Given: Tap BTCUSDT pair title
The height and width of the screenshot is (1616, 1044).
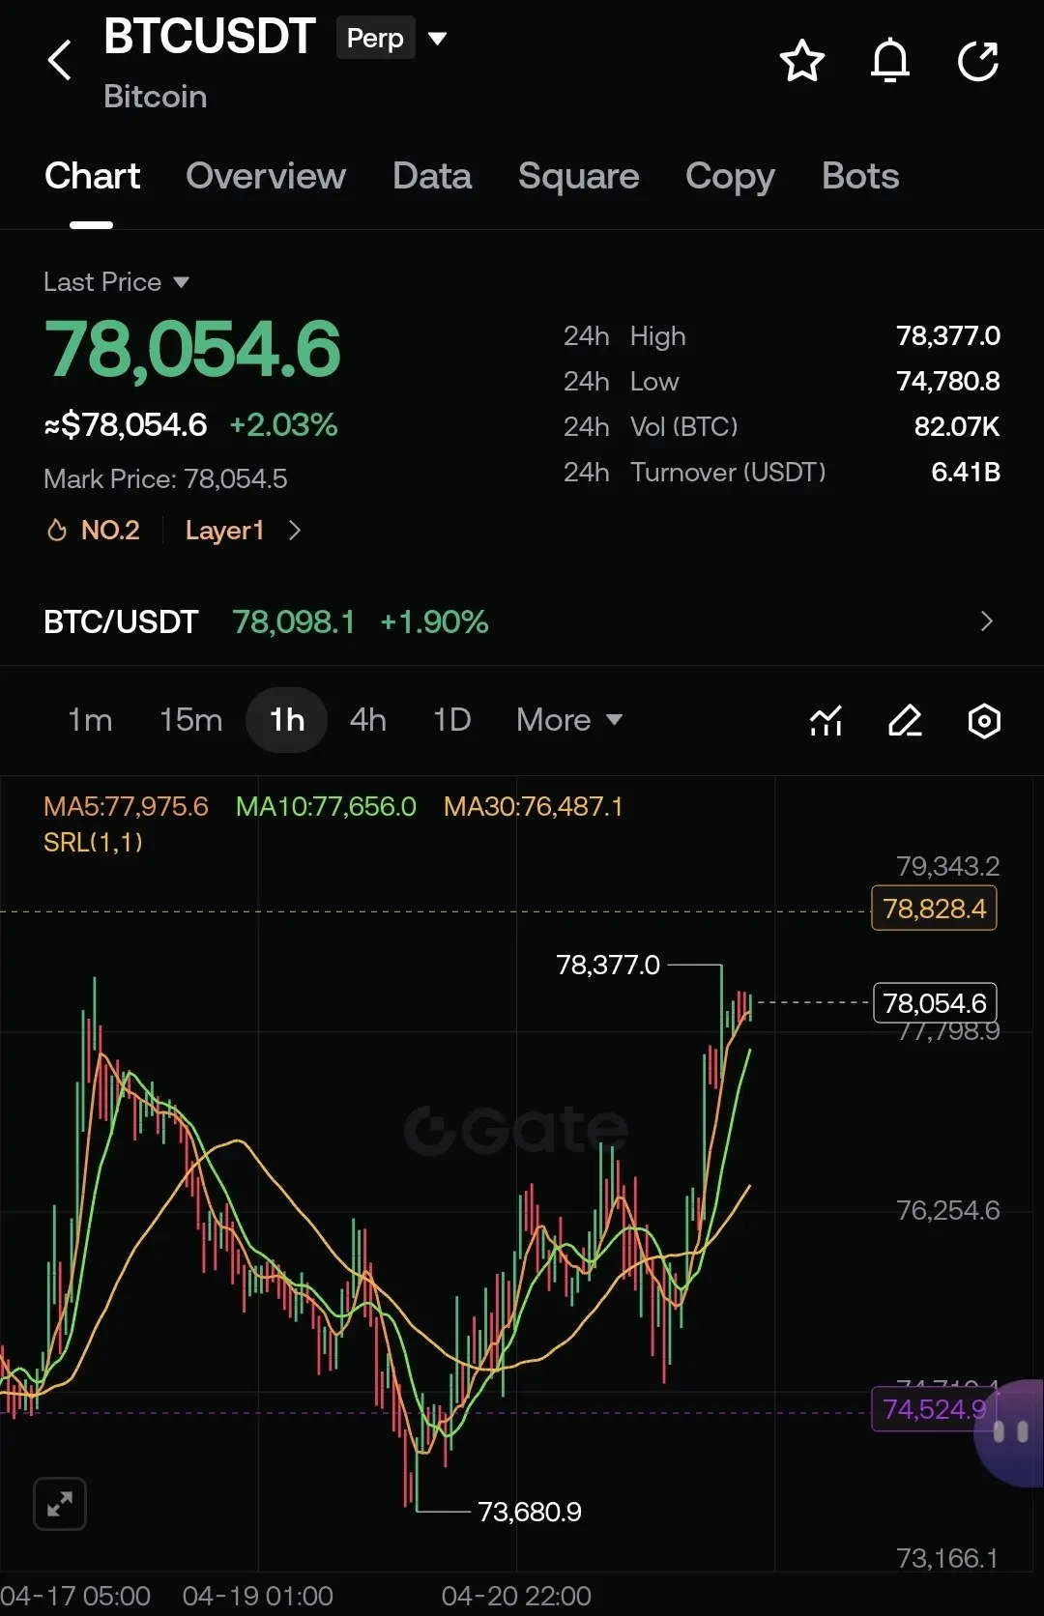Looking at the screenshot, I should coord(209,37).
